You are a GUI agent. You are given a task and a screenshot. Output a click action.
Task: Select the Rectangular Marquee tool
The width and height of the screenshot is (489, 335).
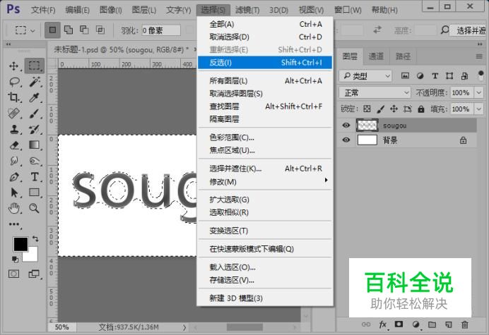(x=35, y=66)
